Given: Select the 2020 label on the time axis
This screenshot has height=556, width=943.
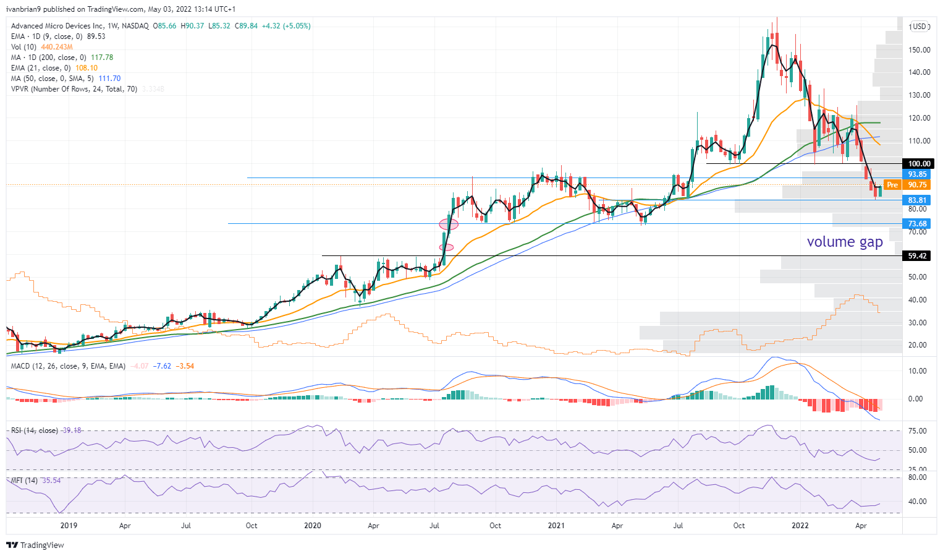Looking at the screenshot, I should coord(313,526).
